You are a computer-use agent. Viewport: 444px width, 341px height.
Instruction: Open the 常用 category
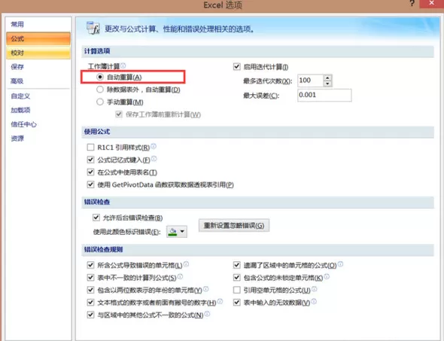coord(38,24)
